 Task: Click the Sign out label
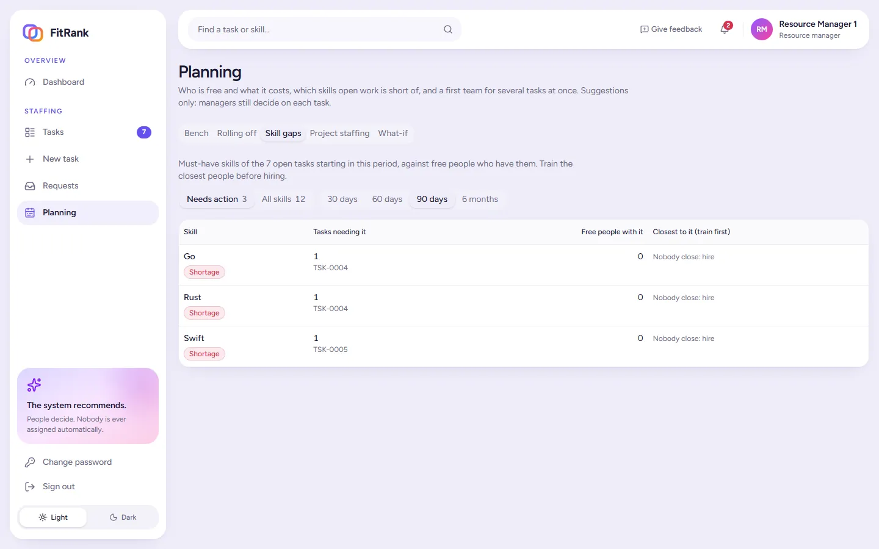59,487
